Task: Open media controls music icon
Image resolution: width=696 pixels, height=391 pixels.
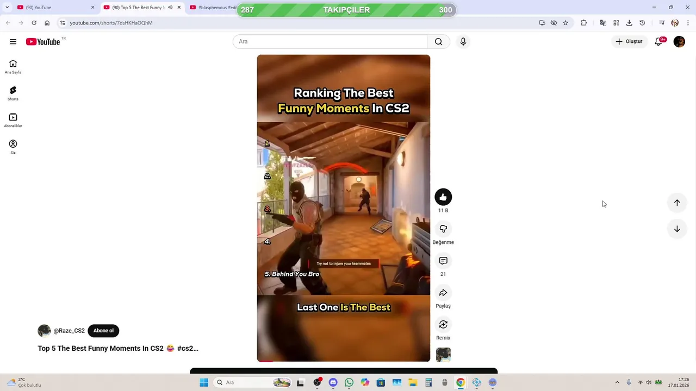Action: point(662,23)
